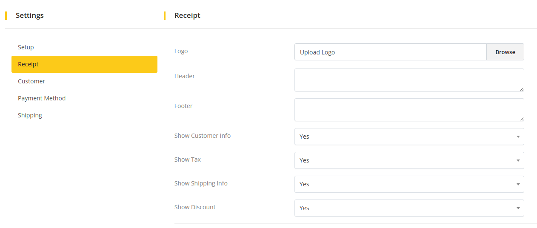Viewport: 537px width, 228px height.
Task: Switch to Shipping settings
Action: click(30, 115)
